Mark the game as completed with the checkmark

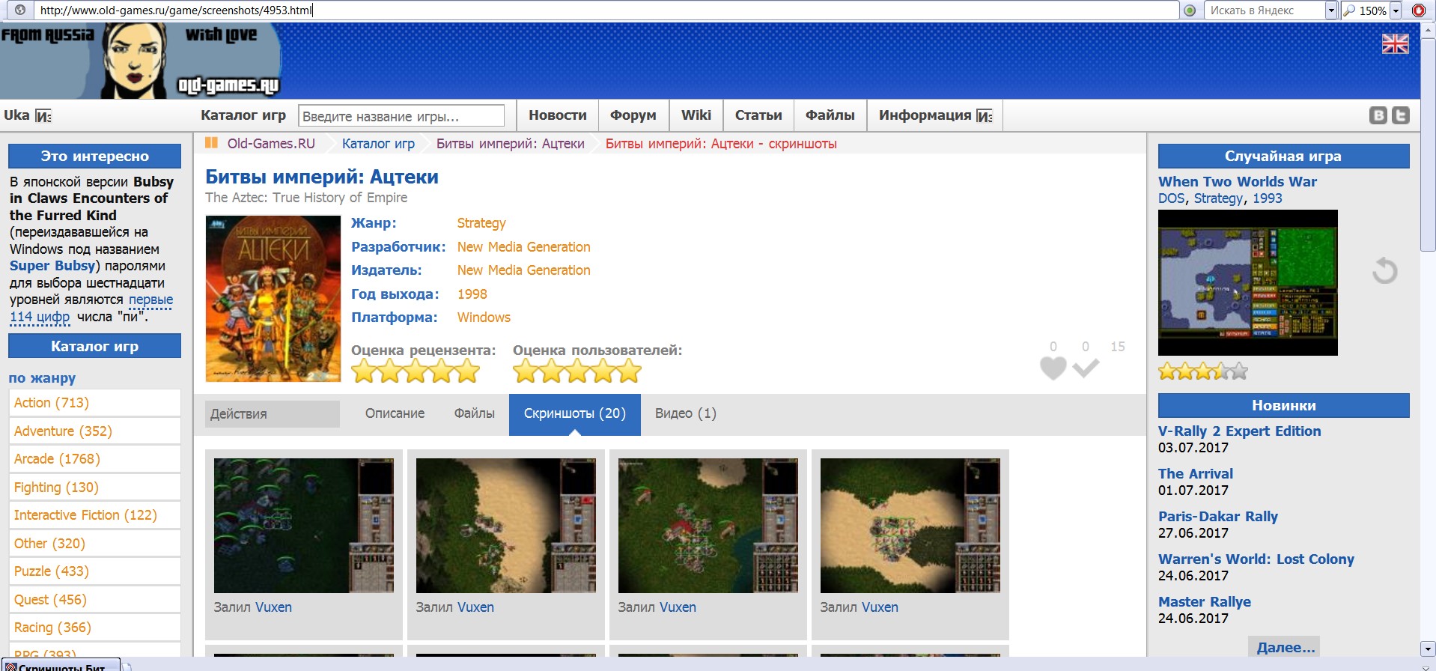coord(1085,368)
